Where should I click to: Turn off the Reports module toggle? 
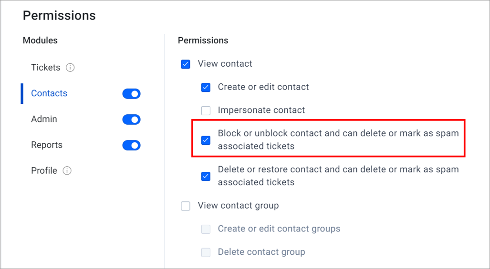click(x=131, y=145)
